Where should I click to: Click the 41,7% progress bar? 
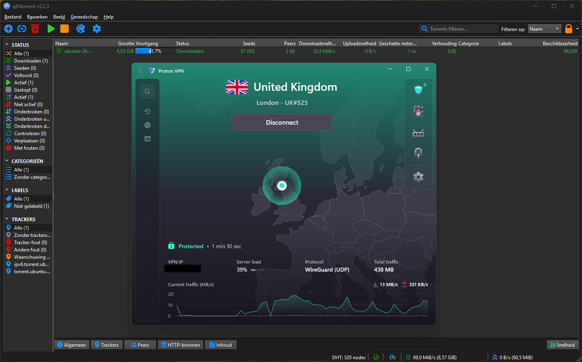click(155, 51)
